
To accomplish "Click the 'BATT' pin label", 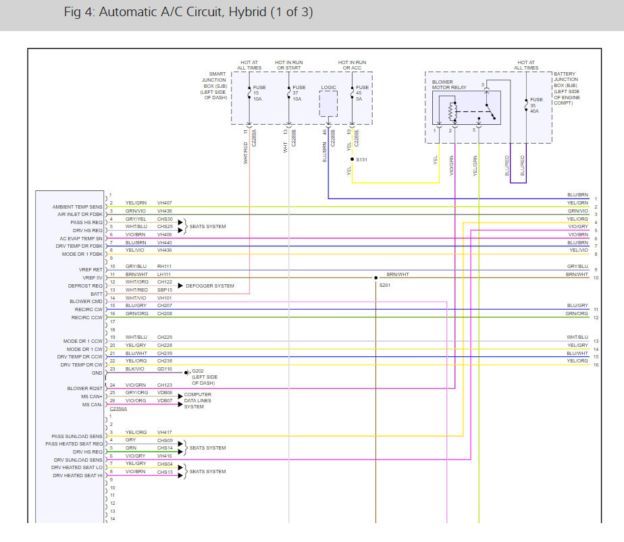I will 97,294.
